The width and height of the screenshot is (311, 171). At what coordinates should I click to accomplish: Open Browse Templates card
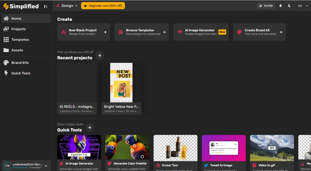[142, 32]
